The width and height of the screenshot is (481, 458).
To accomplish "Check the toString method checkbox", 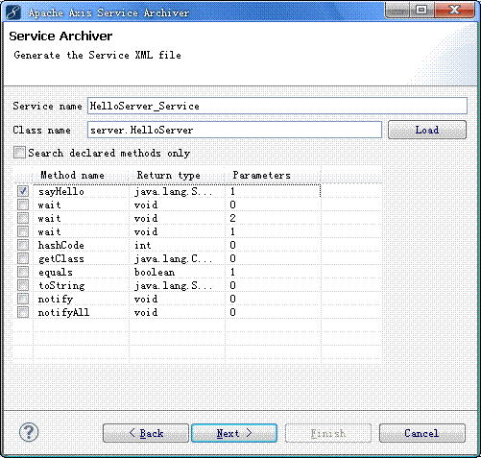I will 23,285.
